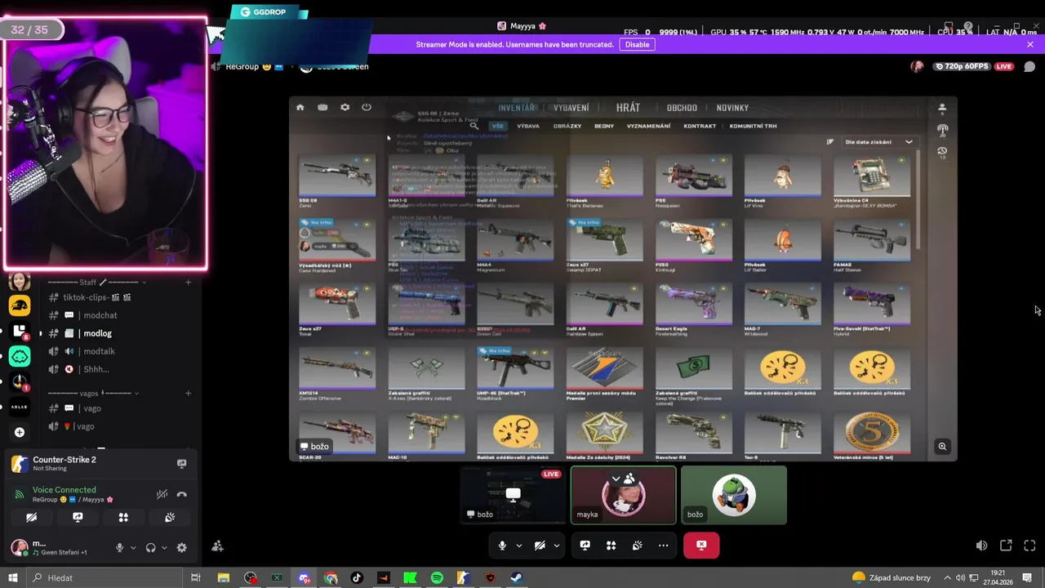Select the Veteránská mince coin thumbnail
Image resolution: width=1045 pixels, height=588 pixels.
click(x=872, y=433)
